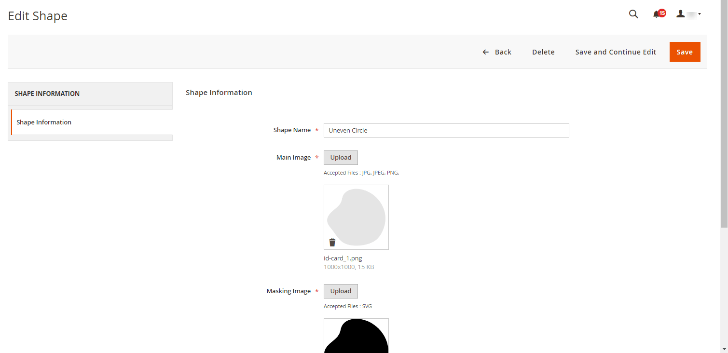The width and height of the screenshot is (728, 353).
Task: Click Save and Continue Edit
Action: 616,52
